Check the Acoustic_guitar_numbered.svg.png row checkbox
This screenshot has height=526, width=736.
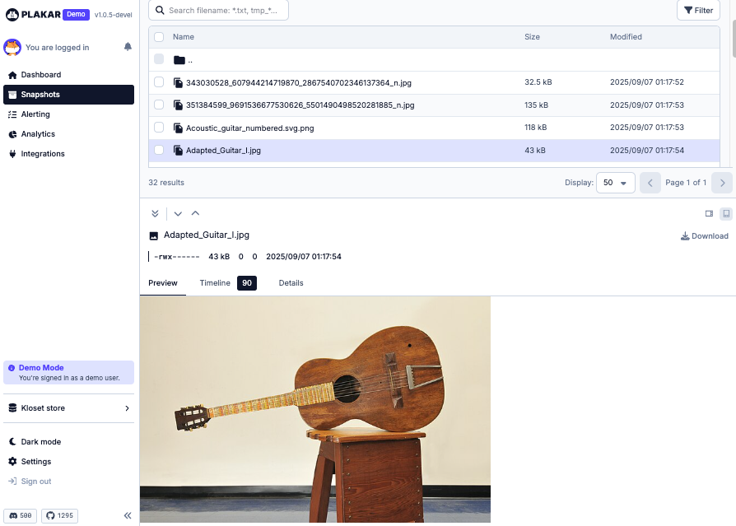click(x=159, y=128)
